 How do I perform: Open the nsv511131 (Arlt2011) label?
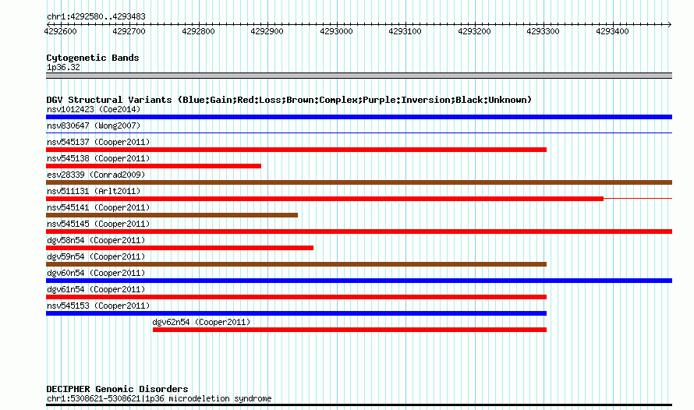coord(94,191)
